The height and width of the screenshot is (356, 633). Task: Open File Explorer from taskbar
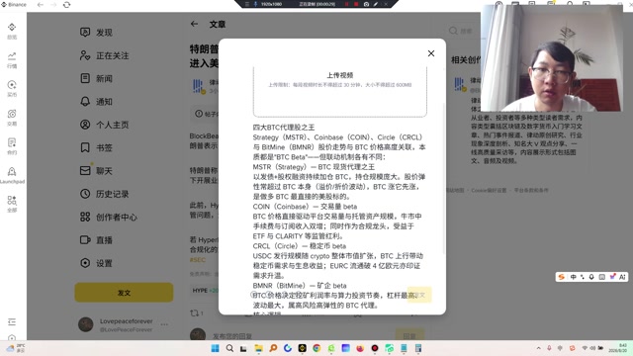pos(258,348)
